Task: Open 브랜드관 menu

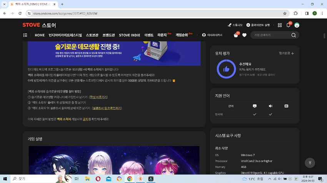Action: tap(108, 35)
